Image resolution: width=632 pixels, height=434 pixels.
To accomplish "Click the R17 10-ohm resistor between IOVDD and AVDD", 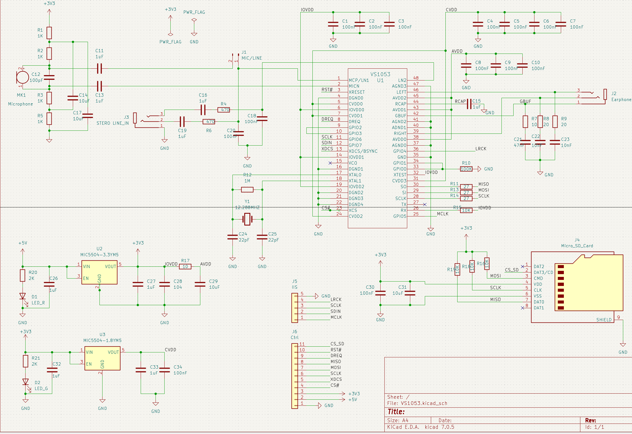I will (185, 266).
